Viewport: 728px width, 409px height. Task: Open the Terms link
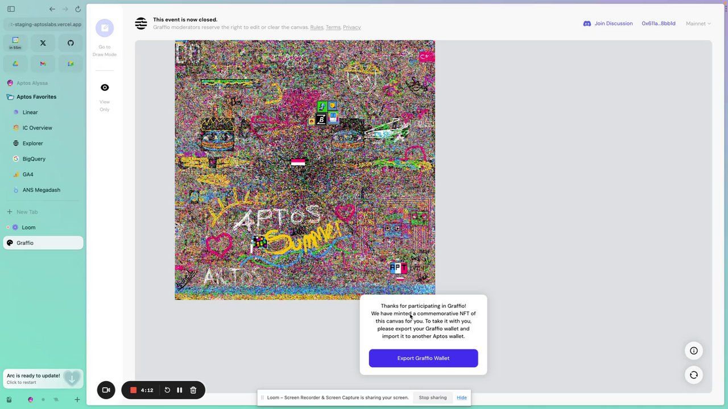point(333,27)
